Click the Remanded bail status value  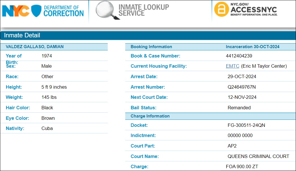[x=239, y=108]
